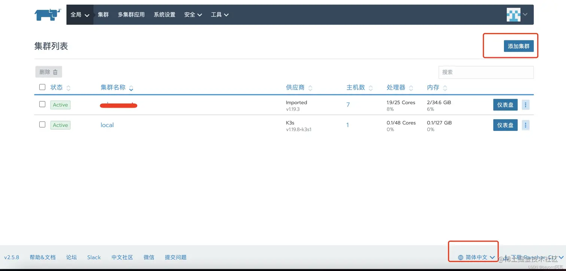This screenshot has height=271, width=566.
Task: Open the vertical ellipsis menu for the local cluster
Action: point(526,125)
